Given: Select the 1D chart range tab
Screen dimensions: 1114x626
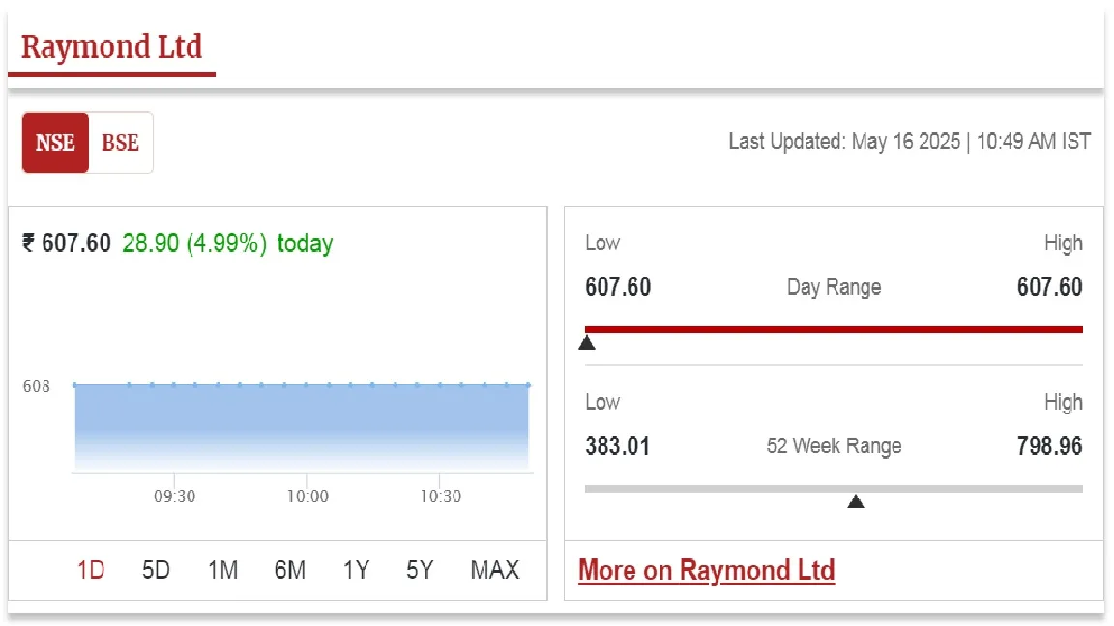Looking at the screenshot, I should pyautogui.click(x=91, y=570).
